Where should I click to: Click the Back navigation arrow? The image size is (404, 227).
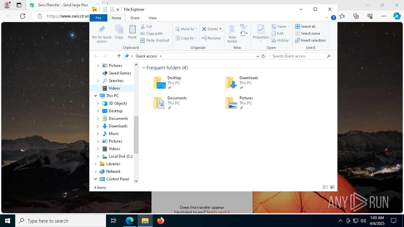[x=96, y=56]
